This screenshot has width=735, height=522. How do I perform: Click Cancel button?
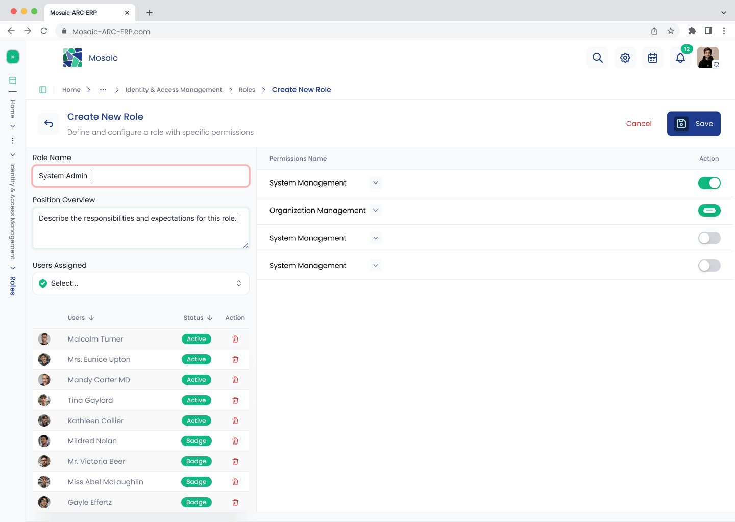point(639,124)
